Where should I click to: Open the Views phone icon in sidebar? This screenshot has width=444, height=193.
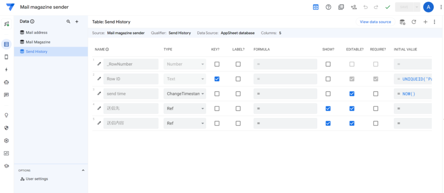pos(6,57)
